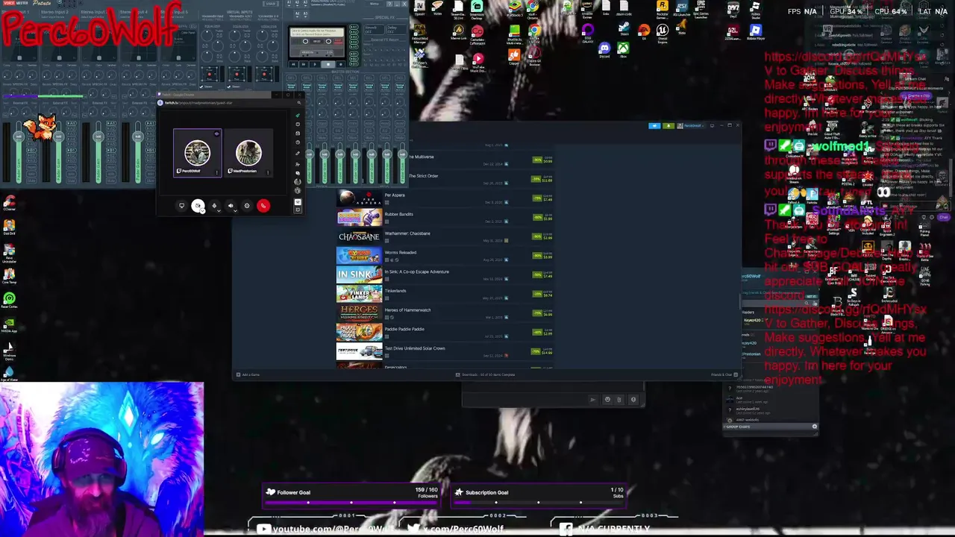Click the green sparkle icon in Guest Star sidebar
The image size is (955, 537).
(298, 116)
